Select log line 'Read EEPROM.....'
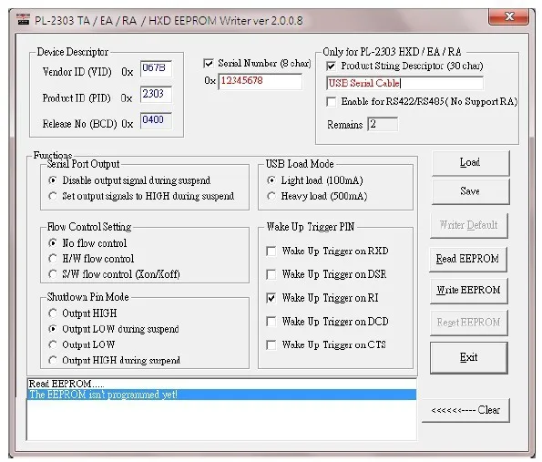 pos(221,384)
